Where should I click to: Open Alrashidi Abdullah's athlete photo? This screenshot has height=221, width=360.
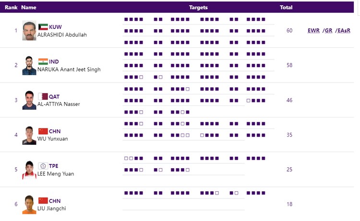pyautogui.click(x=29, y=31)
